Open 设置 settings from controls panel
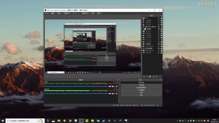Image resolution: width=219 pixels, height=123 pixels. (x=141, y=93)
